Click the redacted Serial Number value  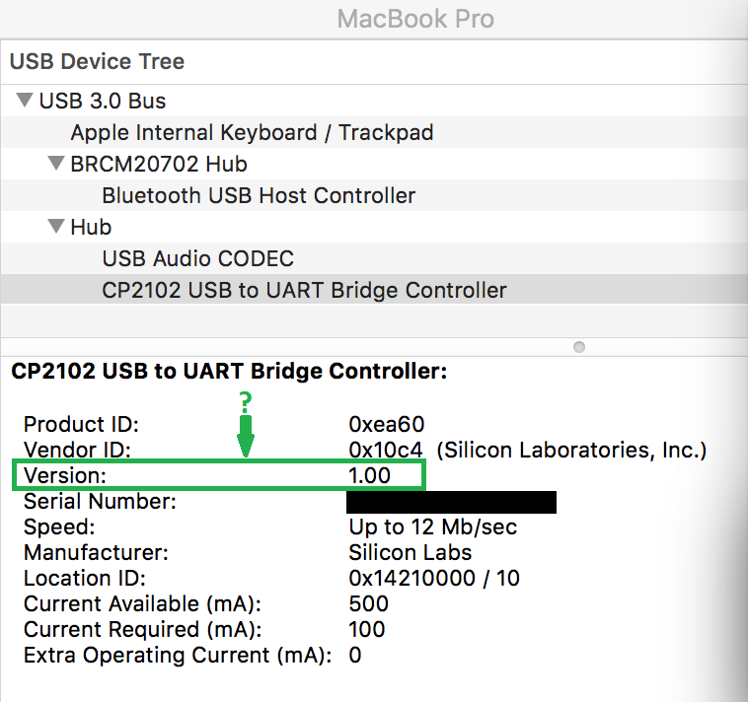pyautogui.click(x=452, y=502)
